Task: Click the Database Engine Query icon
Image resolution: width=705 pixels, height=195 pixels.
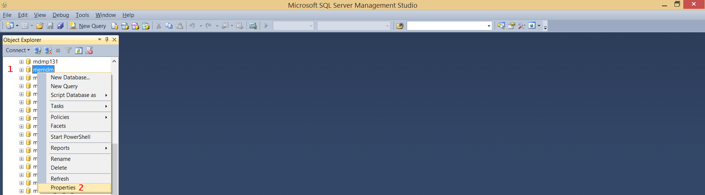Action: coord(115,26)
